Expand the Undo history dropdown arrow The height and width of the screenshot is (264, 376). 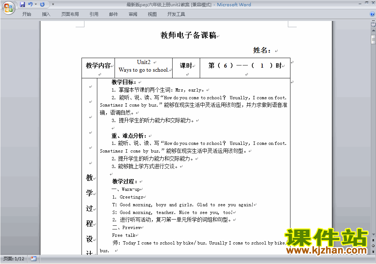point(36,4)
